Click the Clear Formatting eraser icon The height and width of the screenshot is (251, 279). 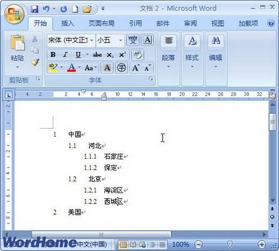(x=138, y=55)
